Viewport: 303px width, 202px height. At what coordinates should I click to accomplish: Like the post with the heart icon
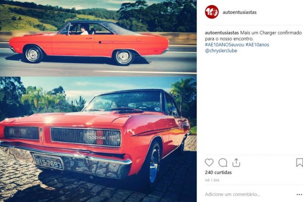[x=209, y=163]
